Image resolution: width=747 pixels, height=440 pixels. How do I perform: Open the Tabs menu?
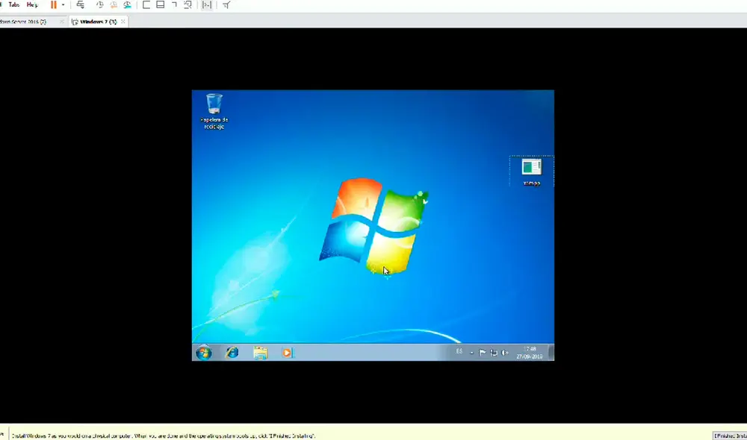(13, 4)
